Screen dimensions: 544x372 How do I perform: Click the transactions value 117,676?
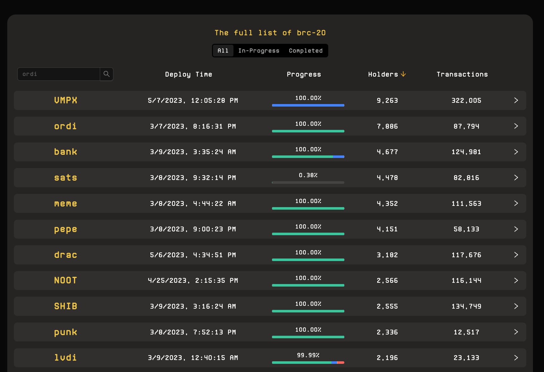pos(466,255)
